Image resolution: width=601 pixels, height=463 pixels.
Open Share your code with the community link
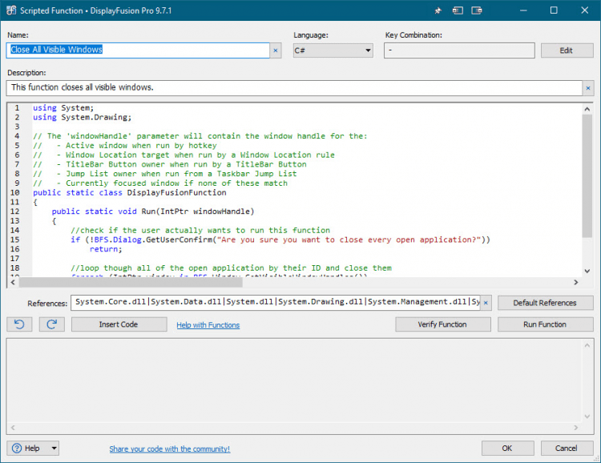pos(169,449)
